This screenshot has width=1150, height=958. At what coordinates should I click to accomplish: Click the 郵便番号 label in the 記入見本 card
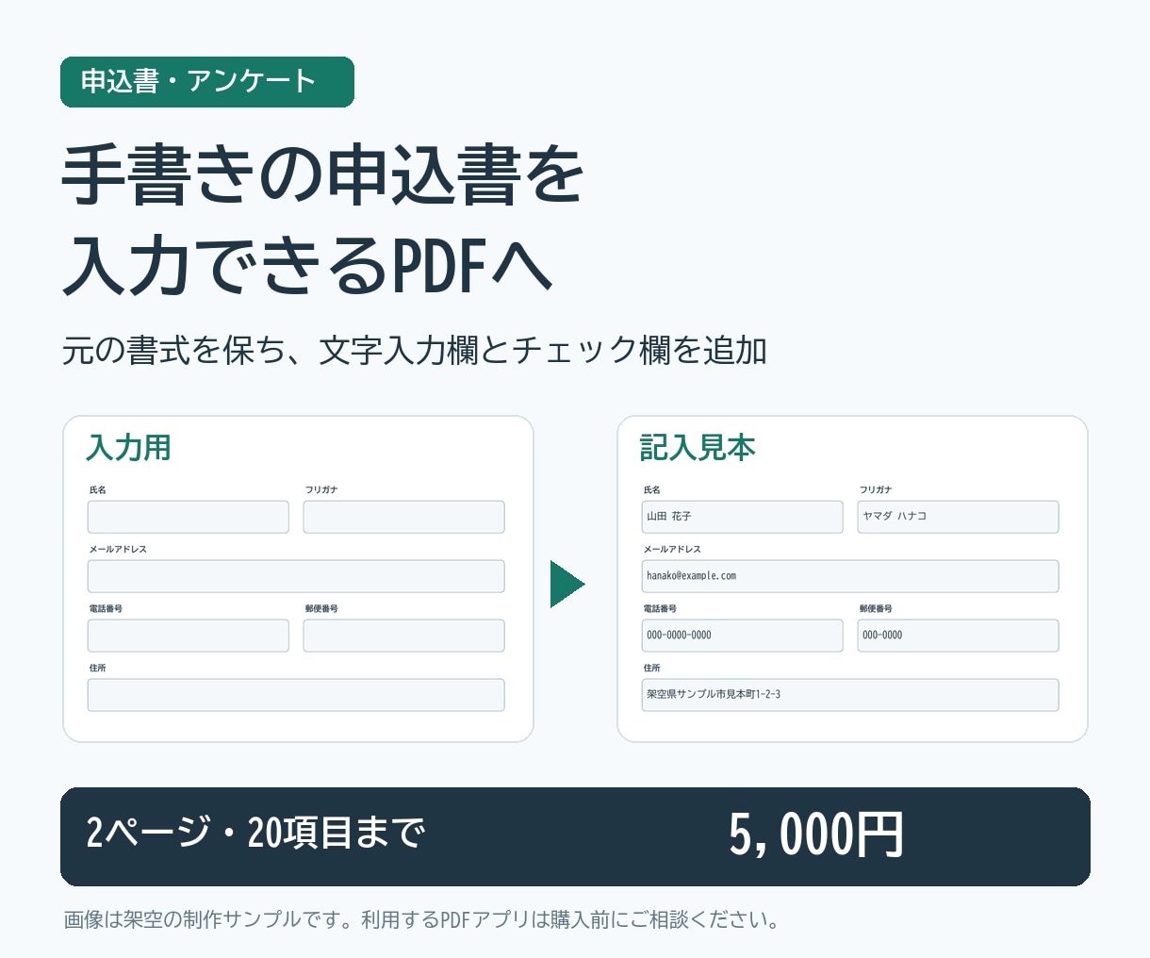tap(876, 609)
